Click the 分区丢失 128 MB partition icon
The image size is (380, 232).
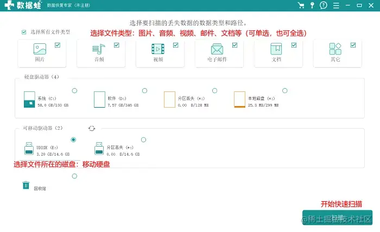pyautogui.click(x=169, y=100)
